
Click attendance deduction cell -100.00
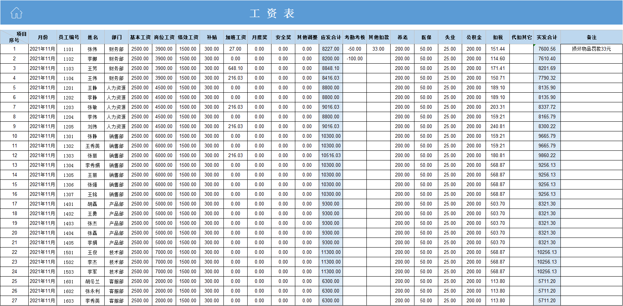(x=355, y=58)
